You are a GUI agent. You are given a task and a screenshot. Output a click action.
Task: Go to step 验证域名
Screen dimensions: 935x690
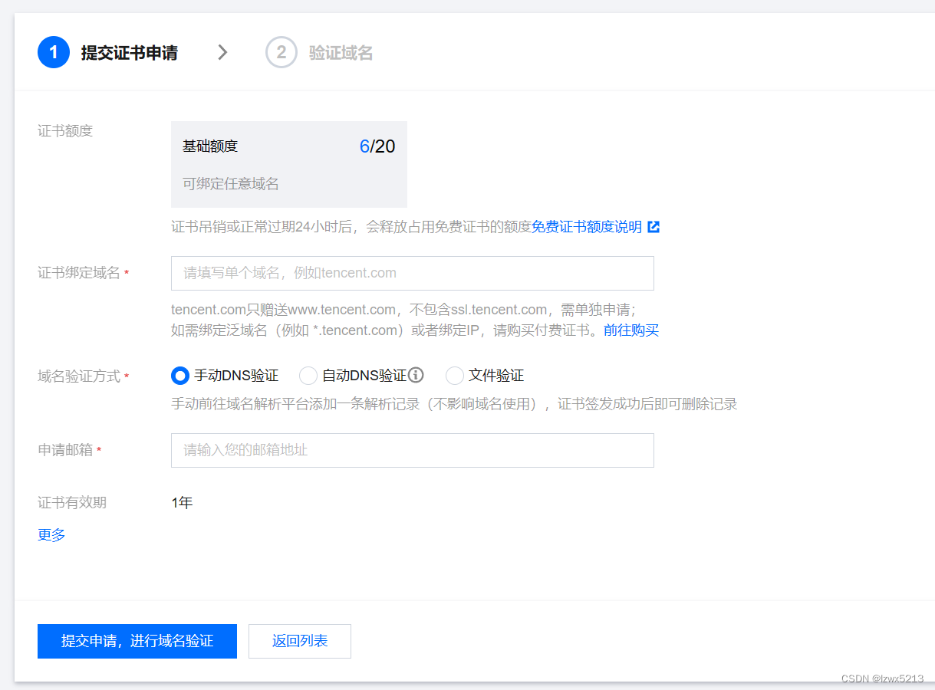pos(341,53)
